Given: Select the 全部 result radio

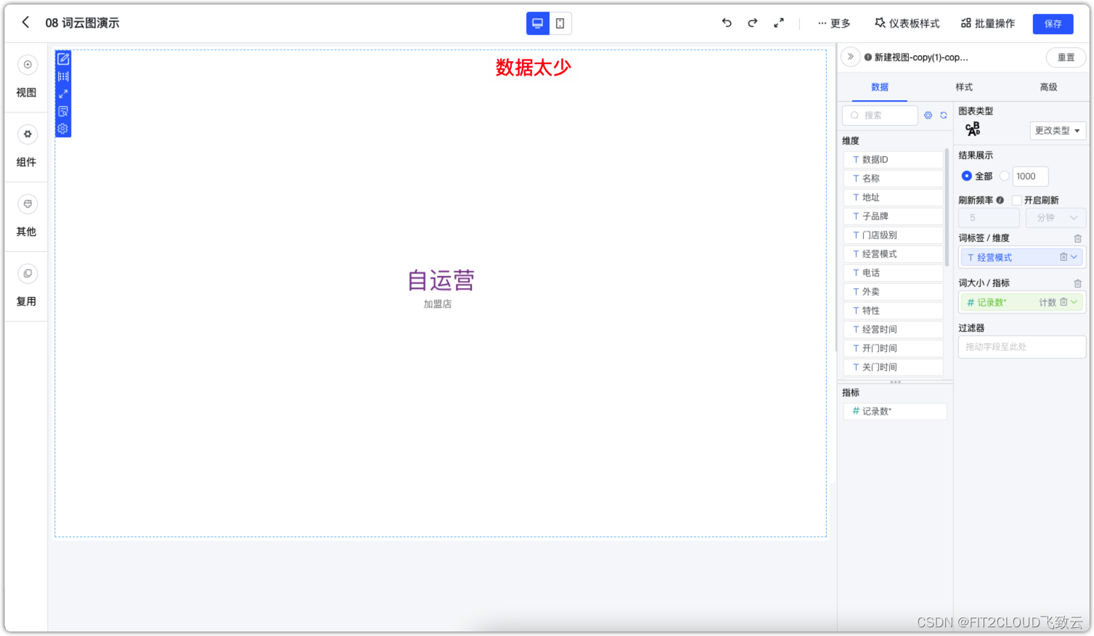Looking at the screenshot, I should coord(967,176).
